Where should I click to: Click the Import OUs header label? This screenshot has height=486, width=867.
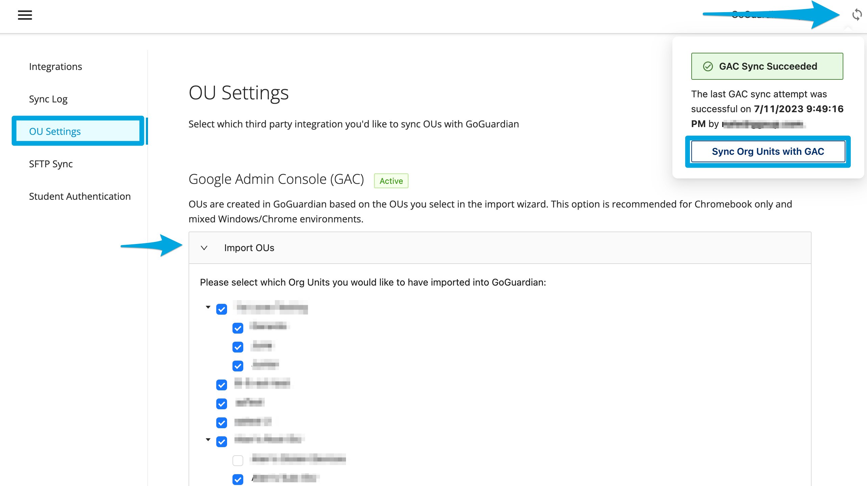249,248
